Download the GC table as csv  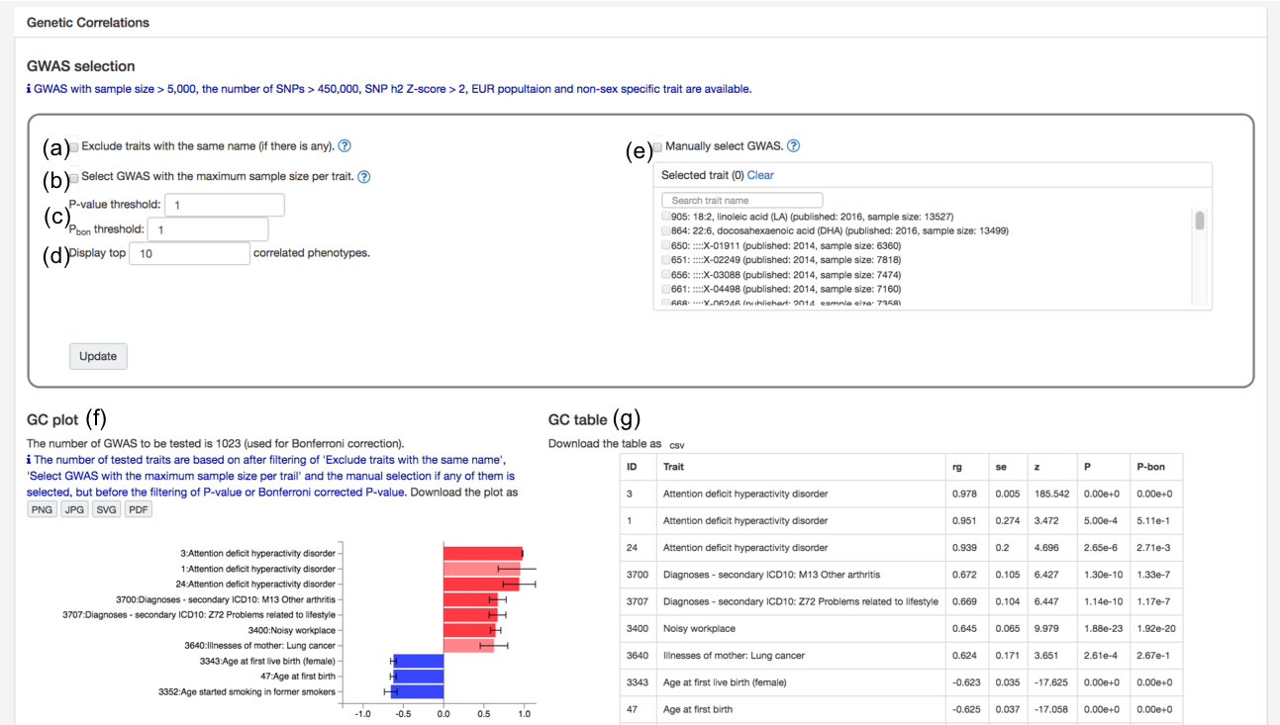pos(679,445)
